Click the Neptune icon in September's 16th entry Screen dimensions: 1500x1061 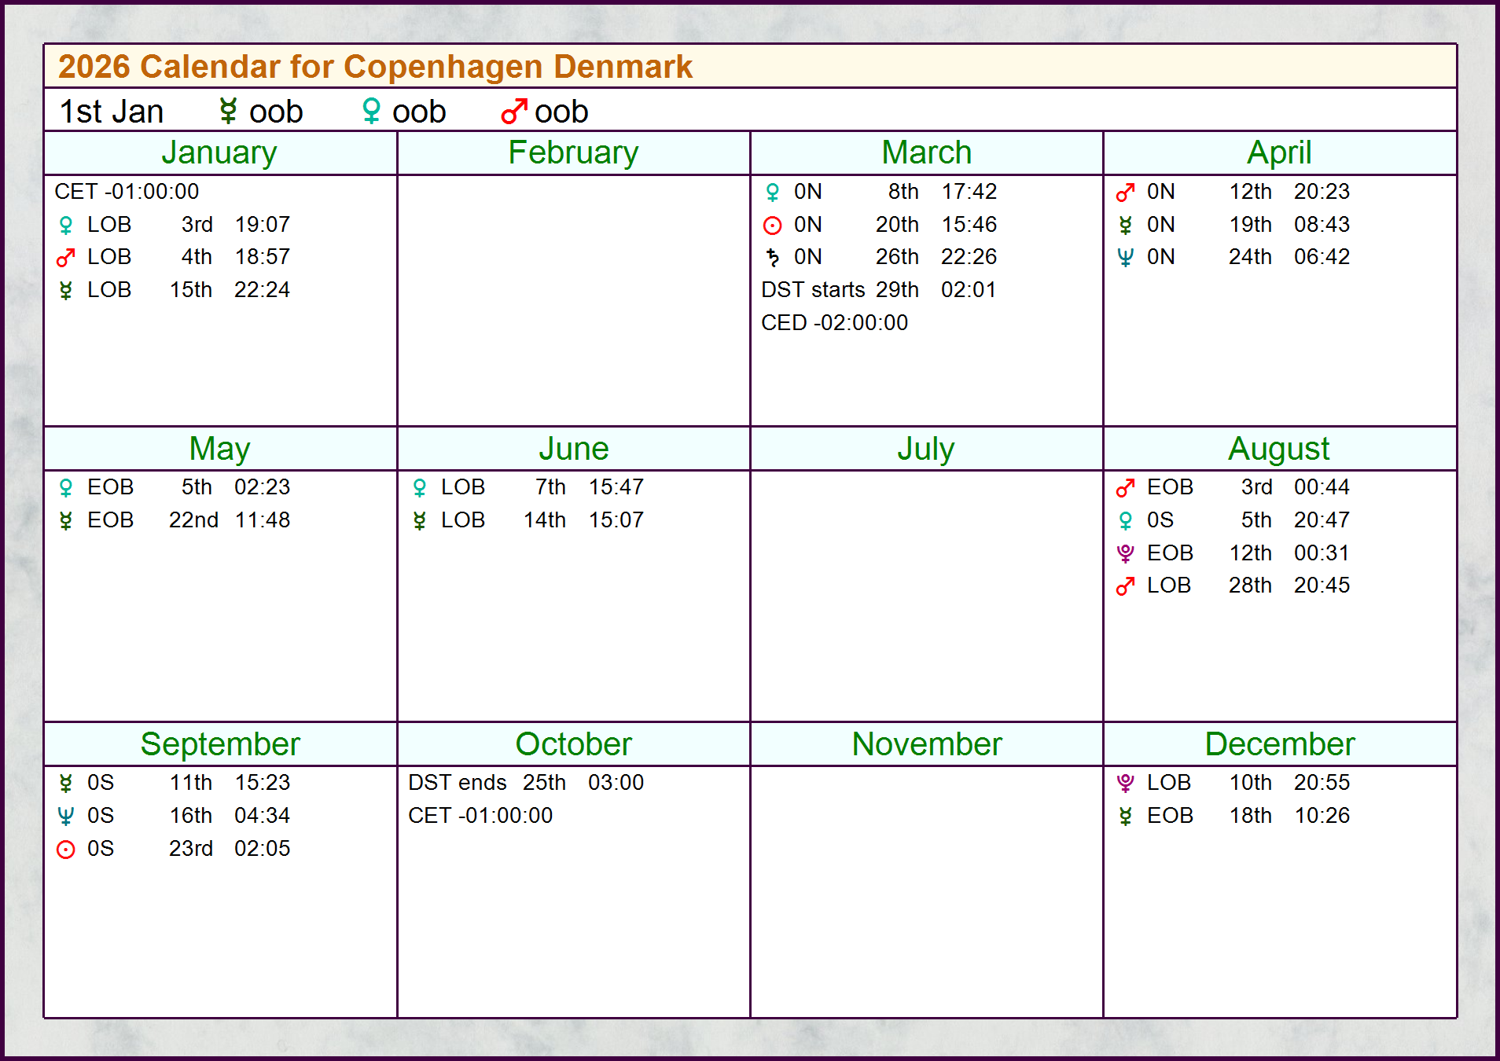pyautogui.click(x=66, y=817)
